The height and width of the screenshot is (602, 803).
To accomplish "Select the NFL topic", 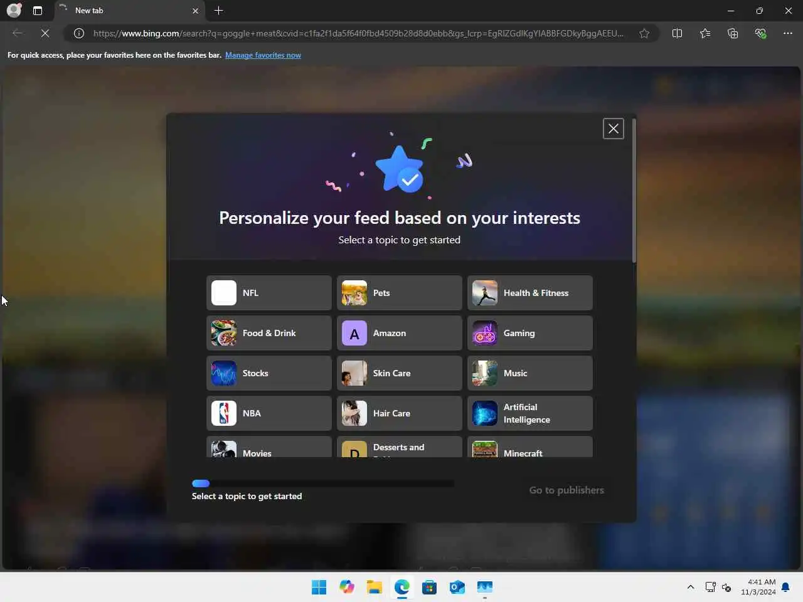I will point(269,293).
